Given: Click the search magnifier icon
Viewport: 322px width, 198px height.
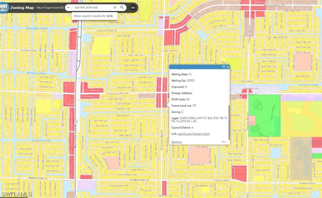Looking at the screenshot, I should 122,7.
